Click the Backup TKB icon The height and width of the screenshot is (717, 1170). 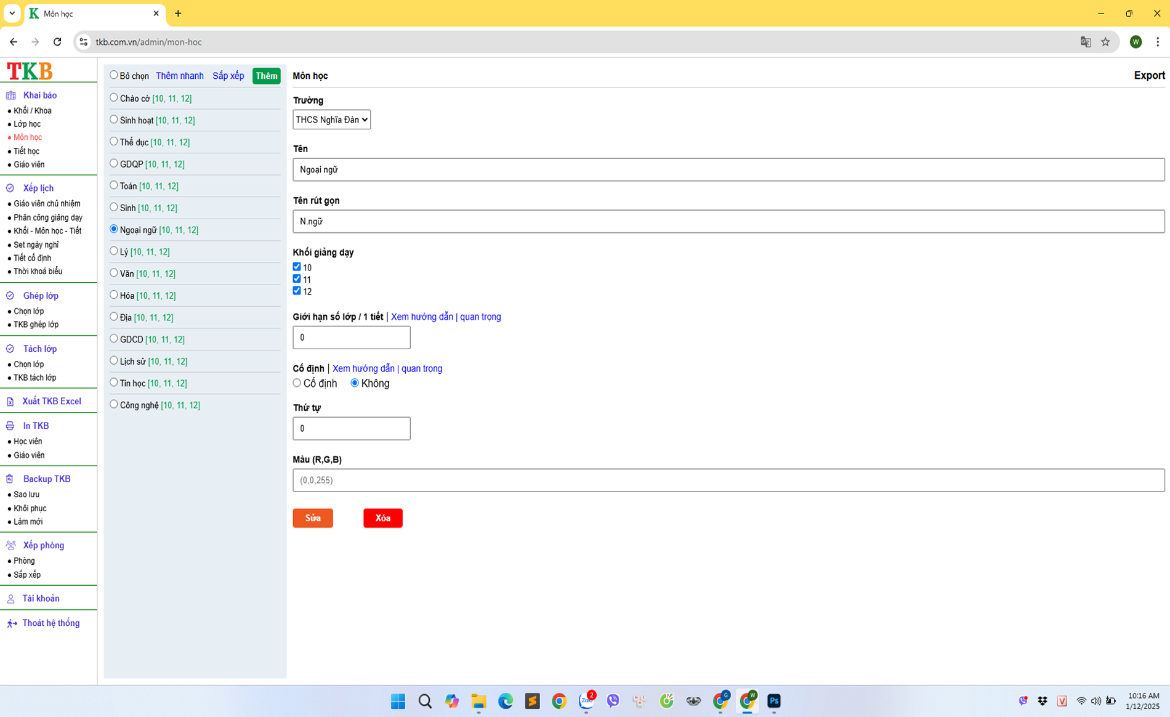(10, 479)
